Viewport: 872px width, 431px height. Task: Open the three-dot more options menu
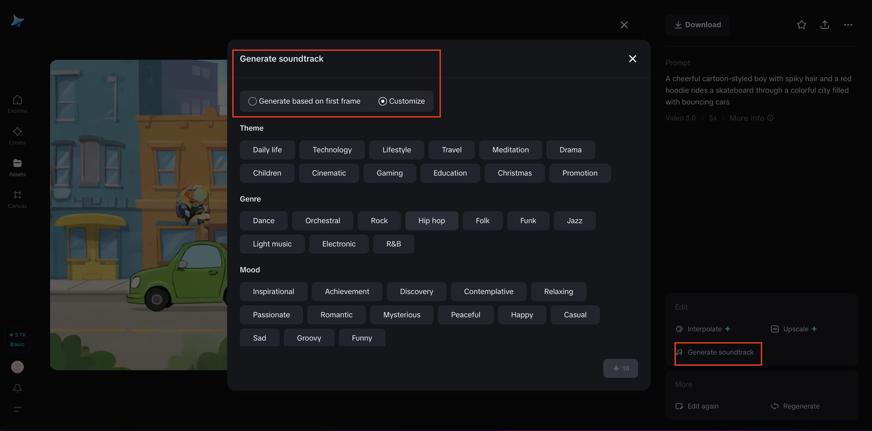tap(848, 25)
